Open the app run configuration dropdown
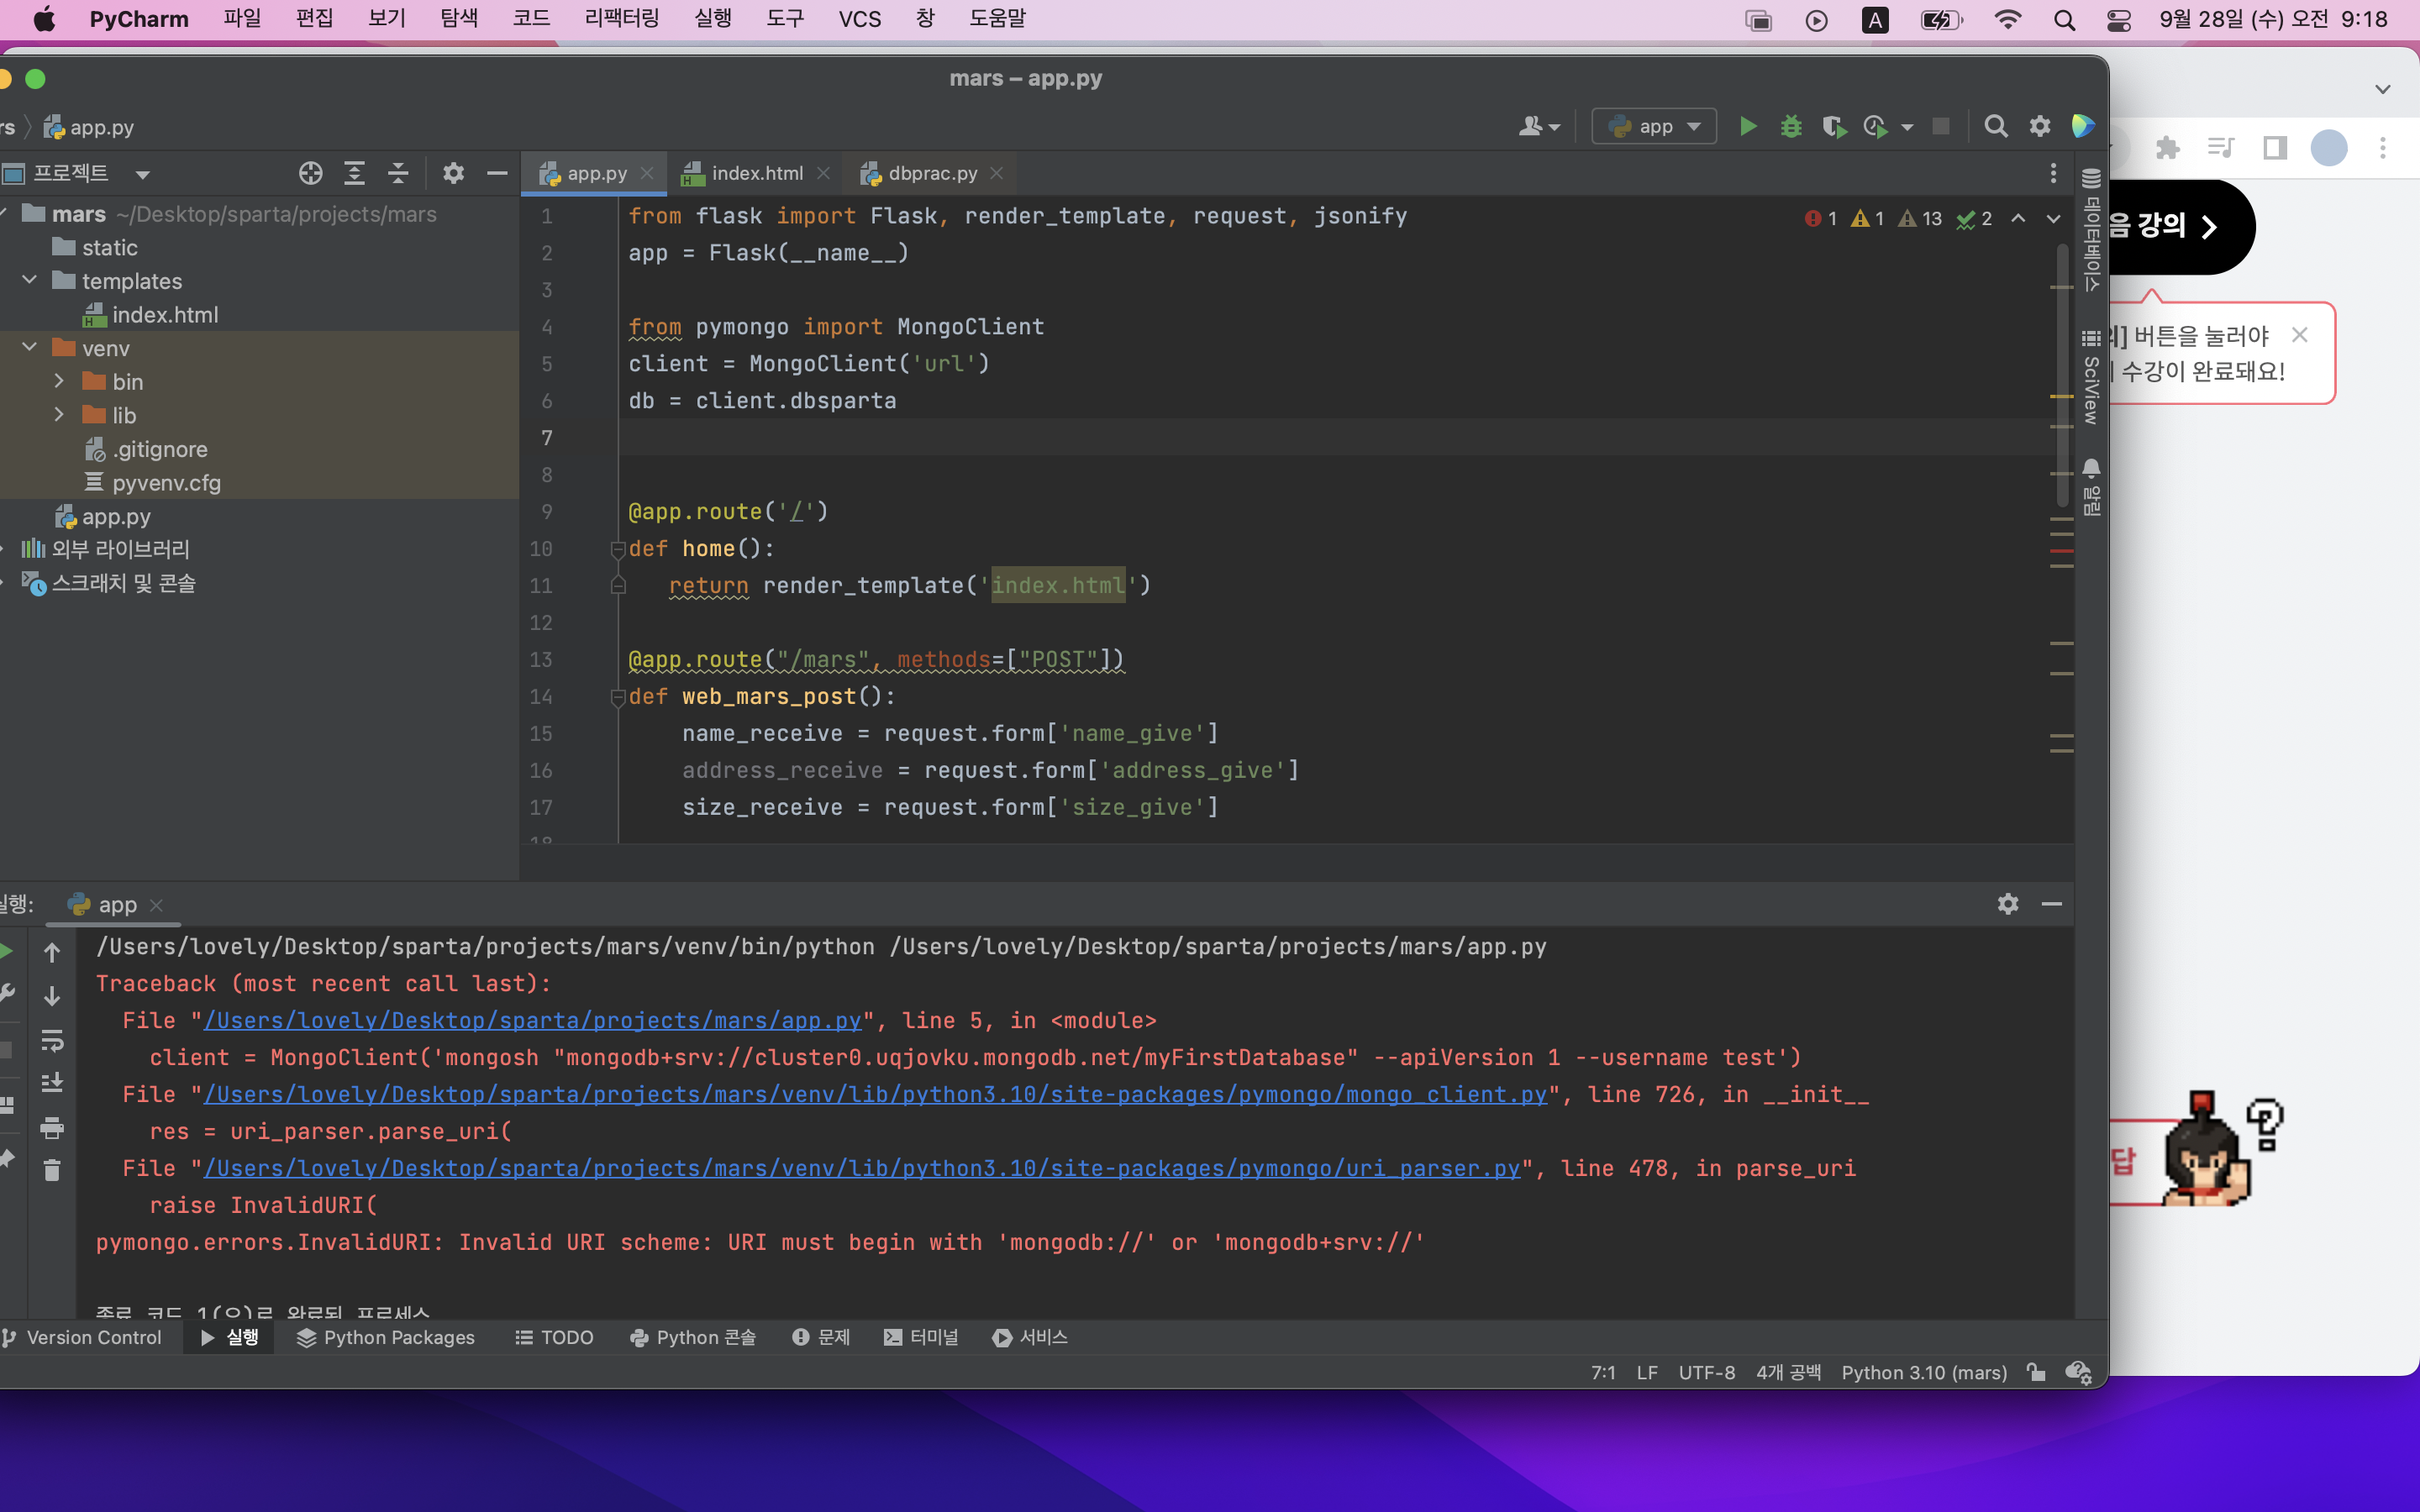The height and width of the screenshot is (1512, 2420). tap(1654, 126)
